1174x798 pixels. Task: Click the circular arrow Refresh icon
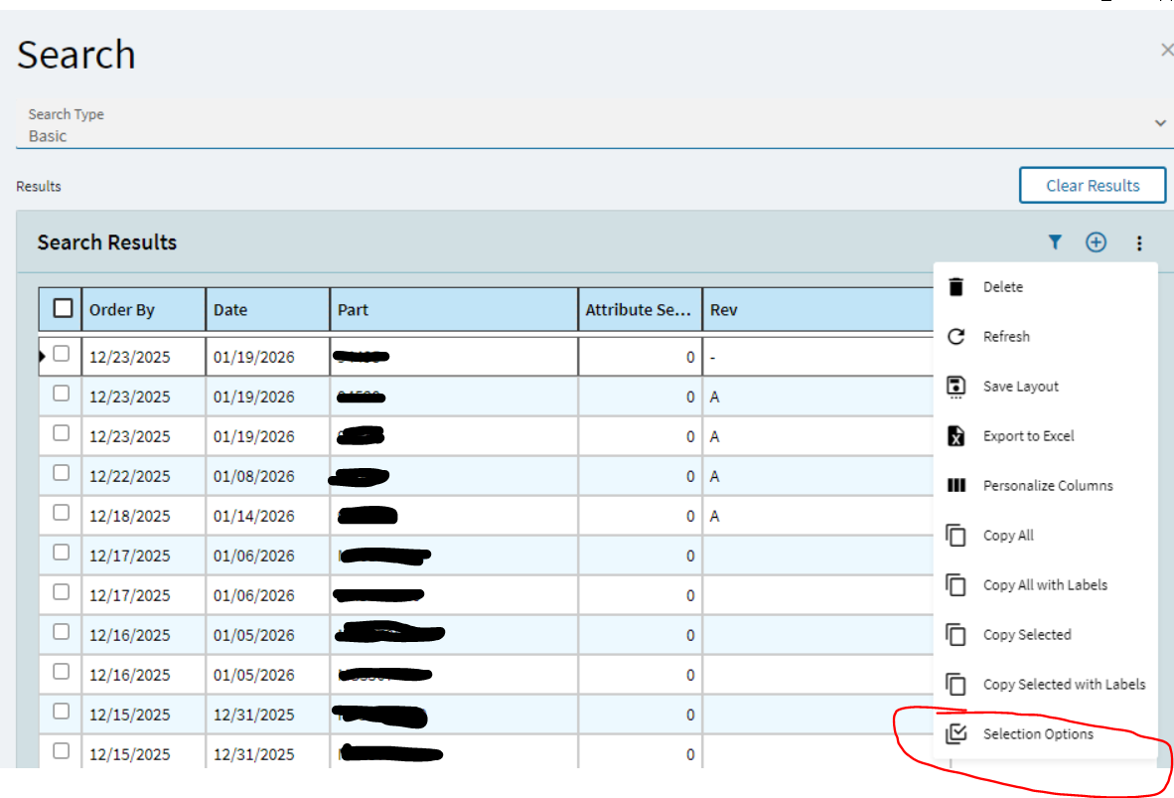point(956,337)
